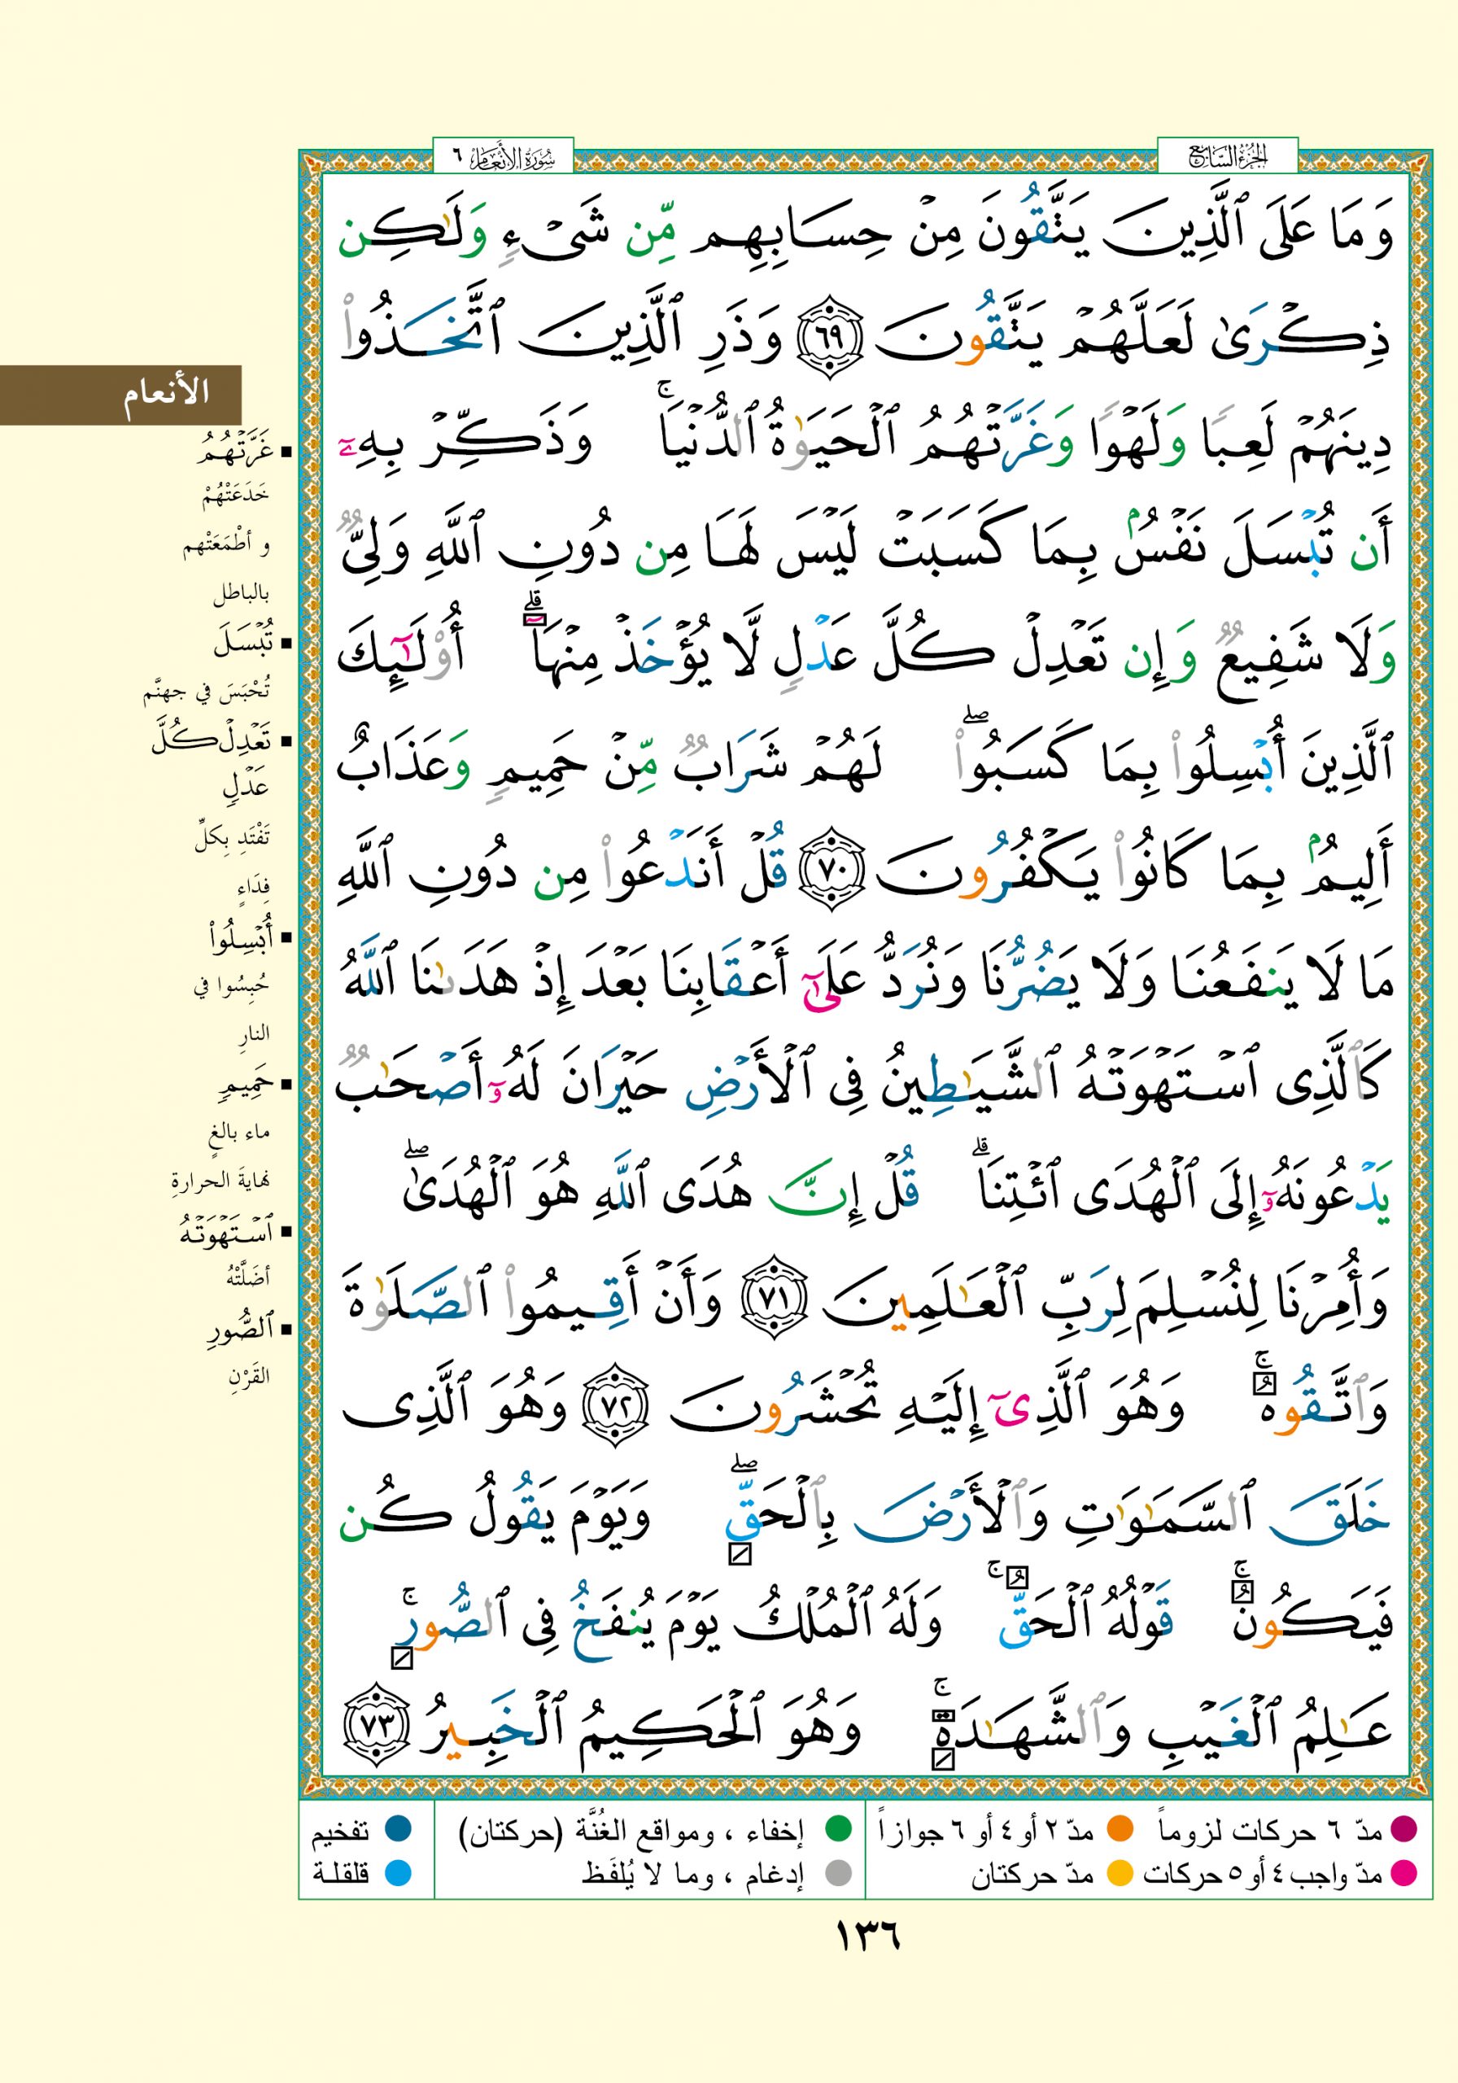Click the الجزء السابع header label
1458x2083 pixels.
(1227, 156)
